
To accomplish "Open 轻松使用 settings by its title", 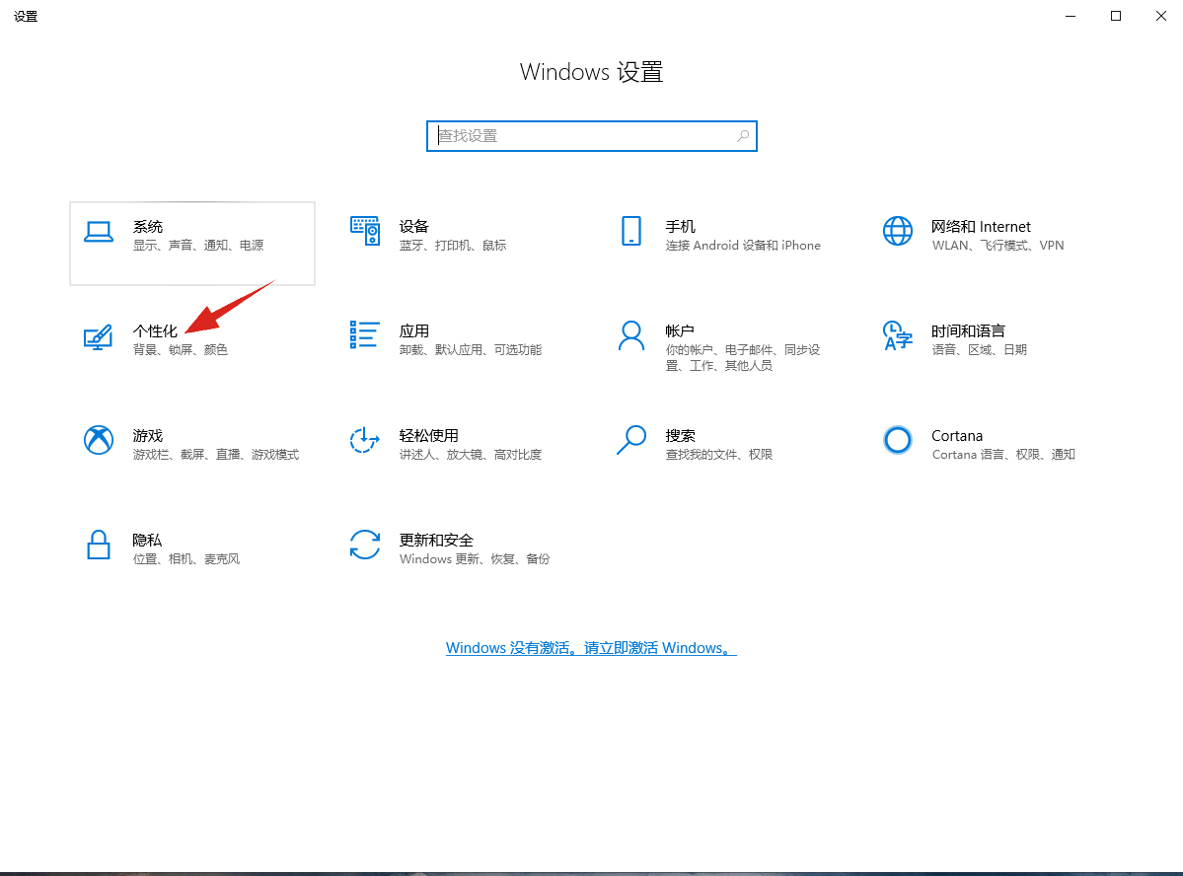I will (428, 436).
